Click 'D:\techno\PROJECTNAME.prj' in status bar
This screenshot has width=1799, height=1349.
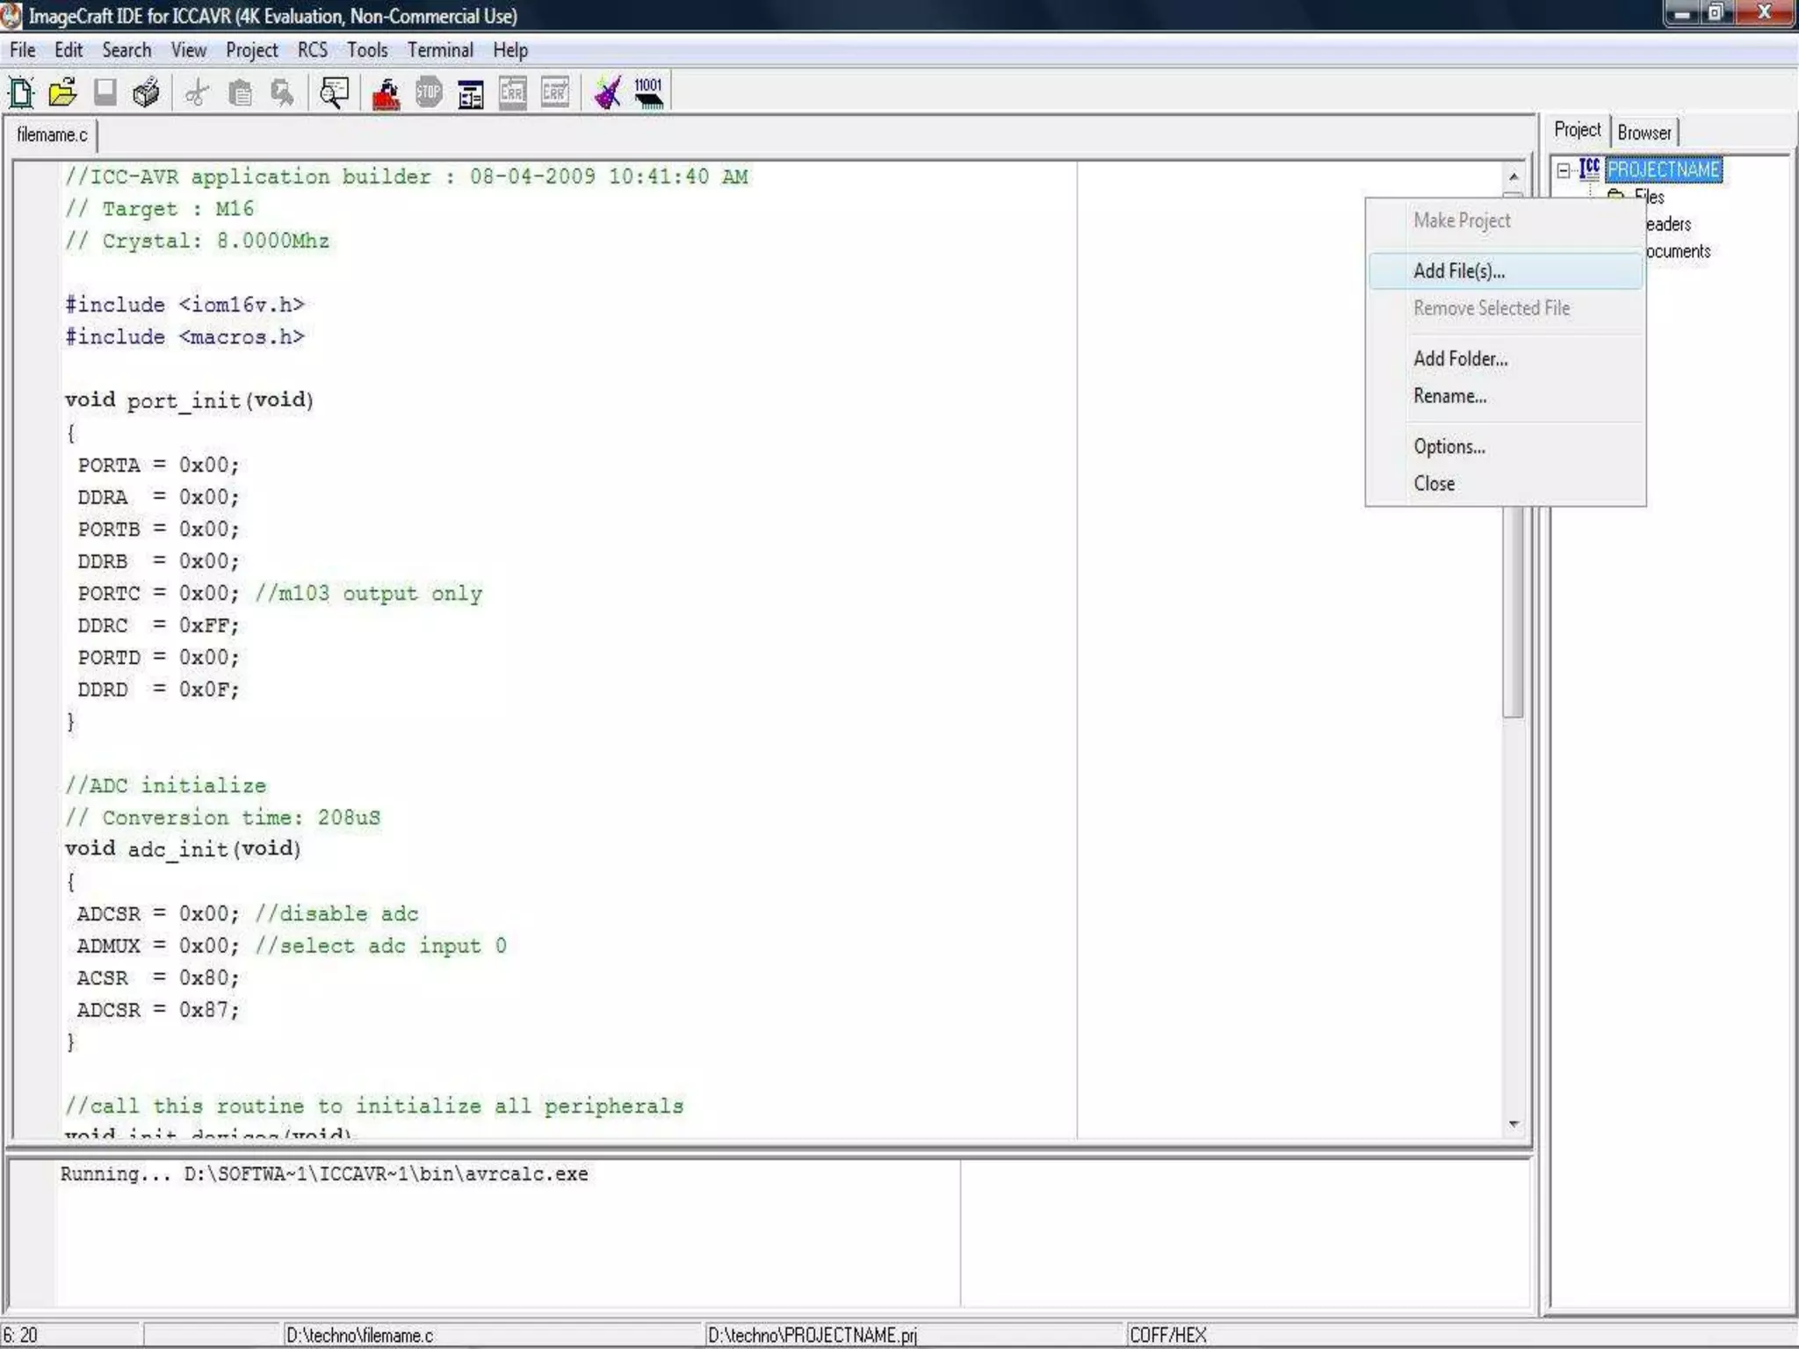pyautogui.click(x=812, y=1335)
